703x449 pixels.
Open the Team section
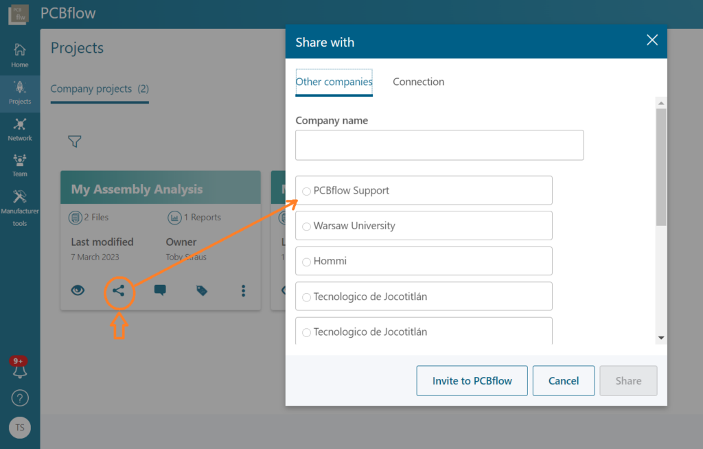pyautogui.click(x=20, y=165)
